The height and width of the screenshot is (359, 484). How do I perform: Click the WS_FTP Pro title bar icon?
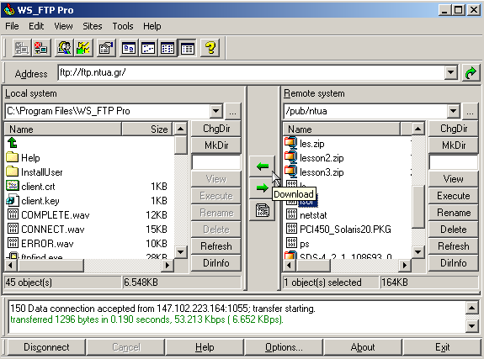pos(9,10)
